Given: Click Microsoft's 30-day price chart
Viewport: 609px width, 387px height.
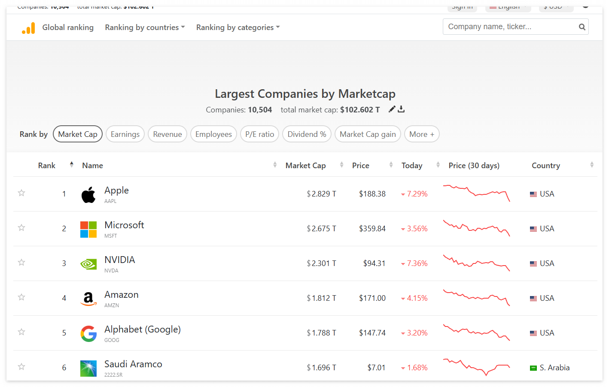Looking at the screenshot, I should pos(476,228).
